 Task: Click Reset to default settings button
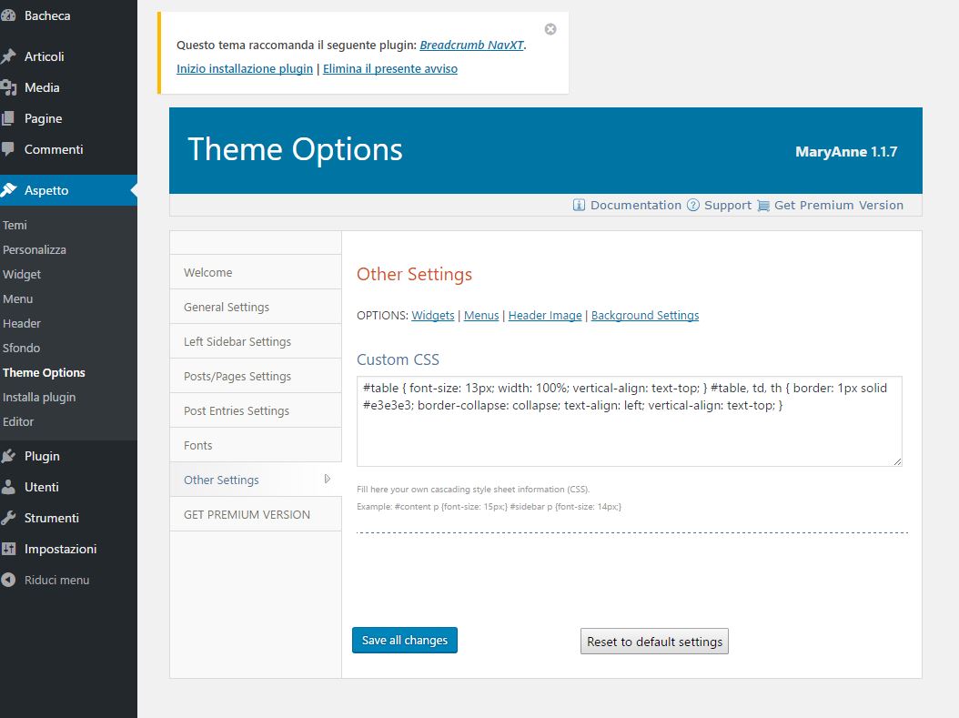pos(654,642)
